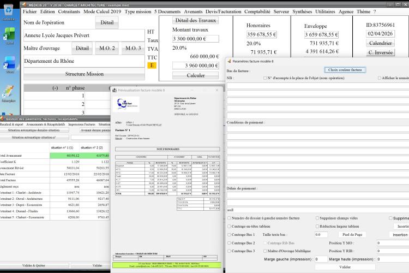
Task: Expand the Type mission menu
Action: coord(138,11)
